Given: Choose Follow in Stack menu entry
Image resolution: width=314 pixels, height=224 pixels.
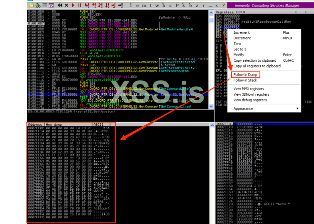Looking at the screenshot, I should click(245, 80).
